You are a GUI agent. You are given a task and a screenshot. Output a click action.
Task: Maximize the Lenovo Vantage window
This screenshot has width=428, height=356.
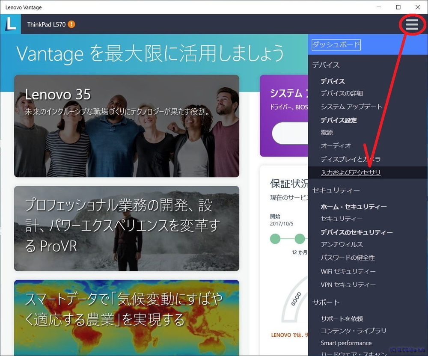(x=398, y=7)
